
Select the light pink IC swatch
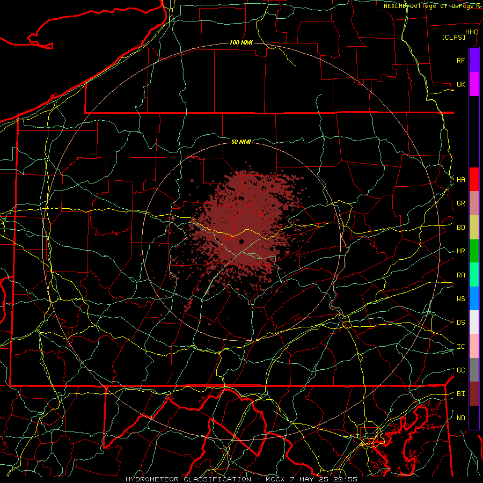(x=474, y=346)
